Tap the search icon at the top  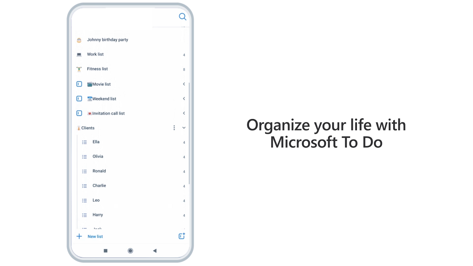click(x=183, y=17)
